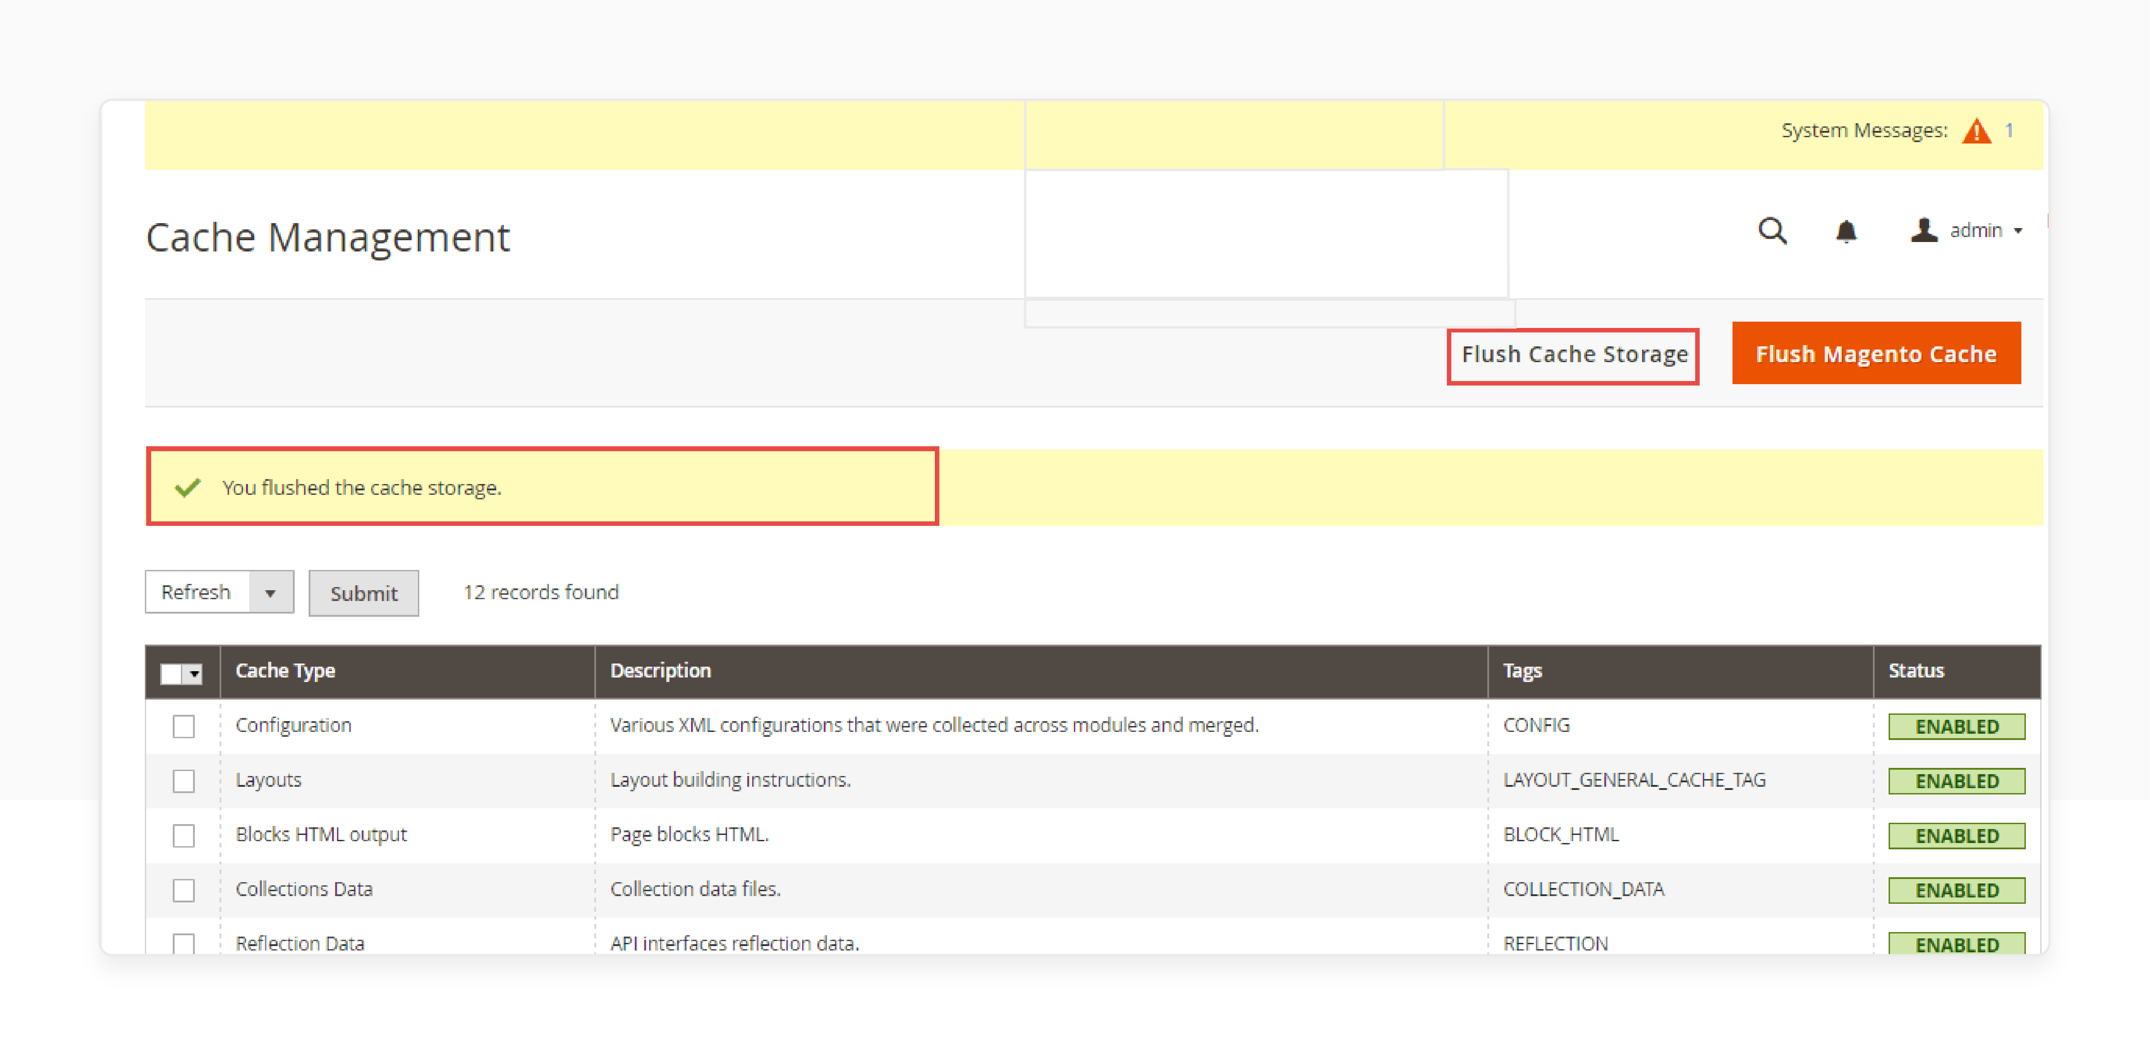Click the green checkmark success icon
This screenshot has height=1054, width=2150.
pos(182,487)
